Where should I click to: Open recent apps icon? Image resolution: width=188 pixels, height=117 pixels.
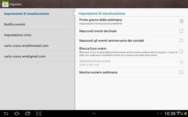(28, 113)
